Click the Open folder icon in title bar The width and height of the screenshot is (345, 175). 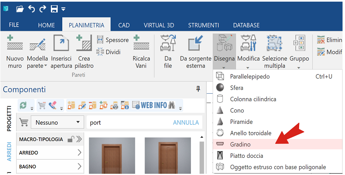point(20,9)
